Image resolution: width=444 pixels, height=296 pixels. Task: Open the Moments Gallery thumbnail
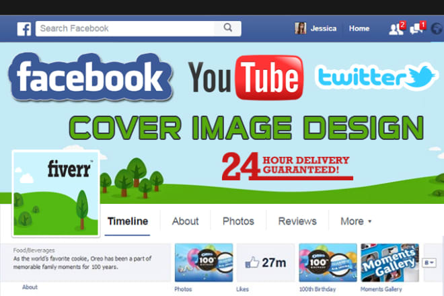[x=390, y=262]
